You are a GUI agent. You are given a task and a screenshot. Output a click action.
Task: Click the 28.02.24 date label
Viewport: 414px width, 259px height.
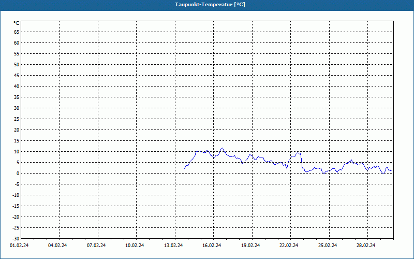tap(366, 246)
